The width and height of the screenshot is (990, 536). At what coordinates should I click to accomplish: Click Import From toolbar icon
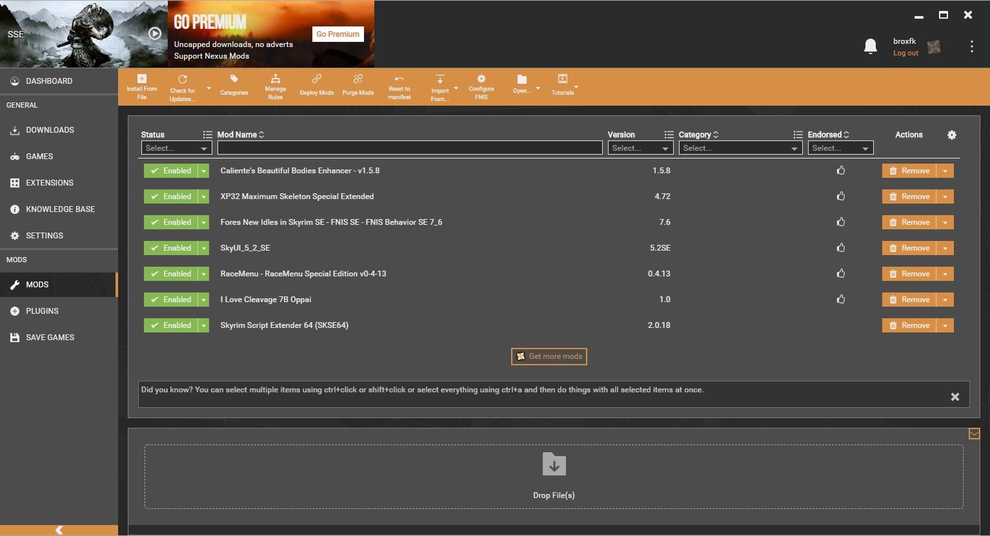(440, 79)
